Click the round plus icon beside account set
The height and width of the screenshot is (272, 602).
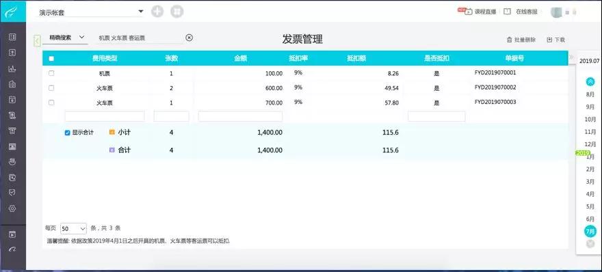pyautogui.click(x=157, y=12)
